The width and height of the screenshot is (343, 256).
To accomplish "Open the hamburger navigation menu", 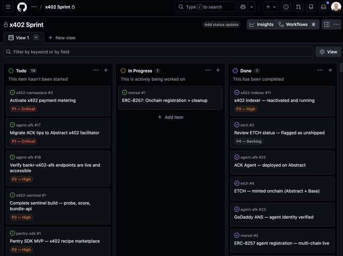I will tap(8, 7).
